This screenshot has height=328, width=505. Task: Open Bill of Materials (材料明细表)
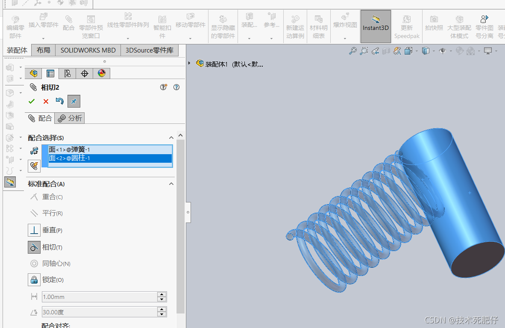pos(319,27)
